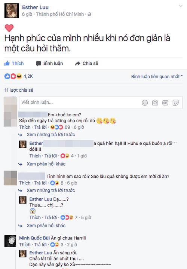Click the Bình luận speech bubble button
The image size is (187, 269).
(x=49, y=63)
